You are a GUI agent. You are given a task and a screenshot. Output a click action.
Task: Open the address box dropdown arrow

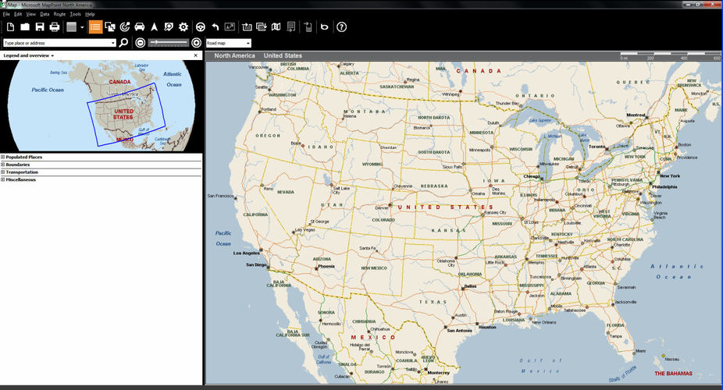pos(113,43)
